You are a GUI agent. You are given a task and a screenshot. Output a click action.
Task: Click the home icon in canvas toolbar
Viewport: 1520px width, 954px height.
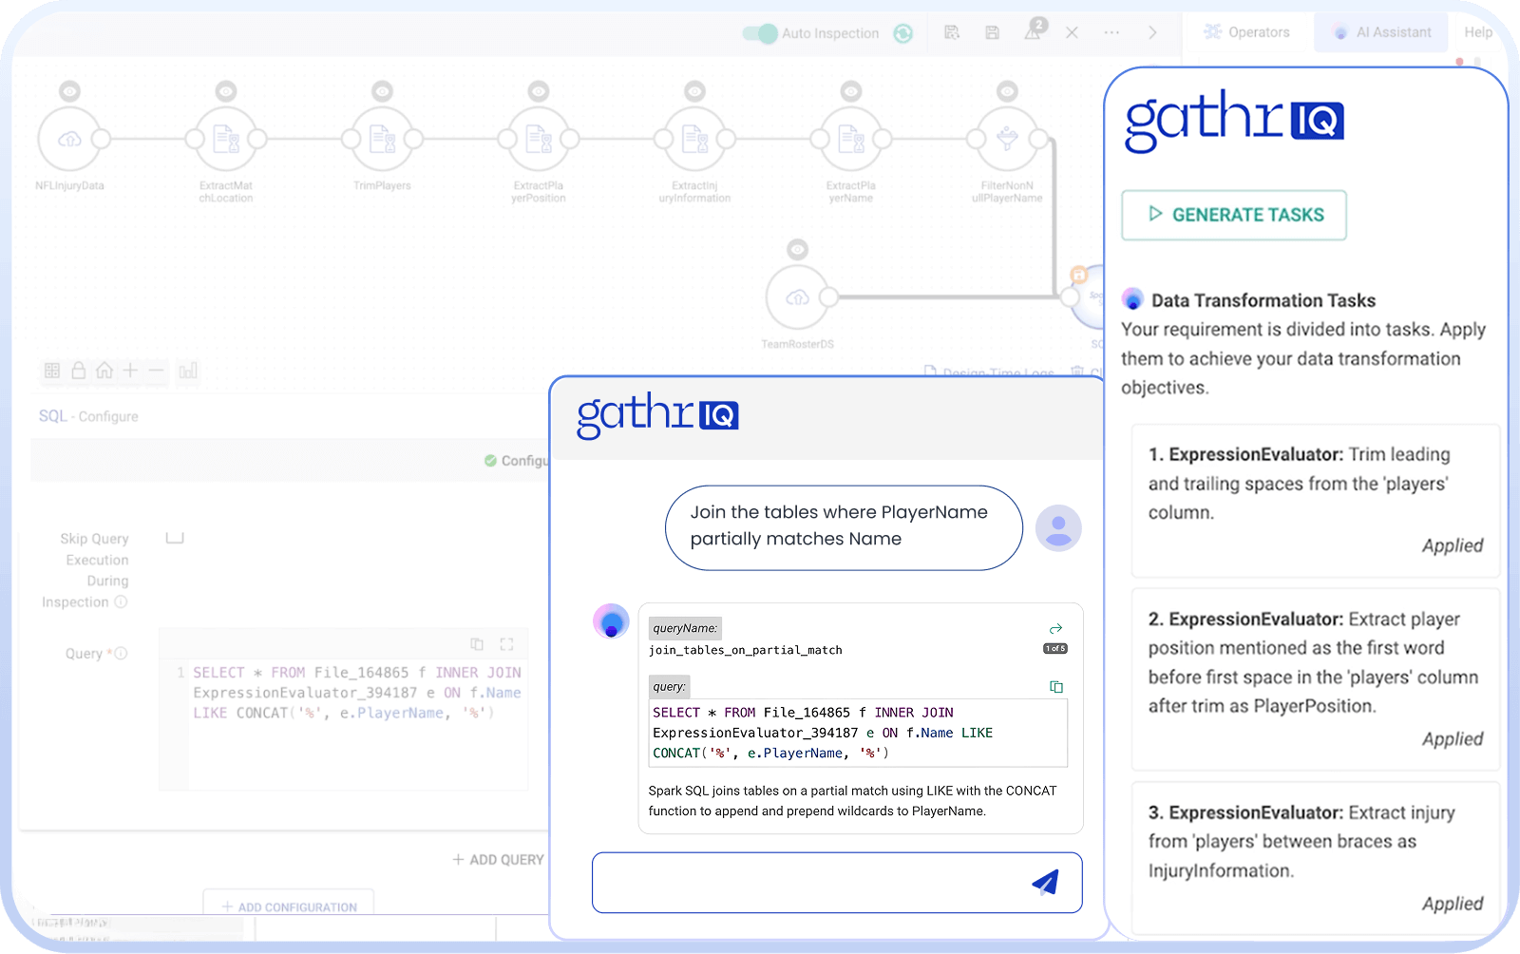[x=104, y=371]
